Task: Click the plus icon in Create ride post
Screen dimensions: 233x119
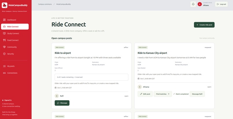Action: [197, 25]
